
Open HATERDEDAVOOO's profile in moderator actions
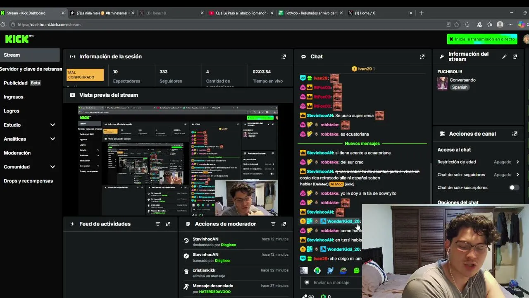[215, 292]
